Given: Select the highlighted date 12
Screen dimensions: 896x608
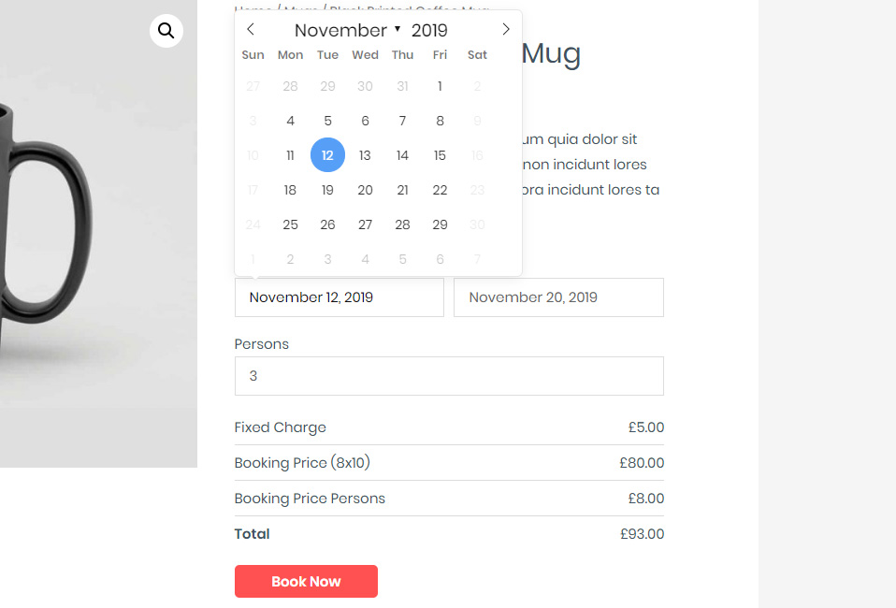Looking at the screenshot, I should [x=327, y=155].
